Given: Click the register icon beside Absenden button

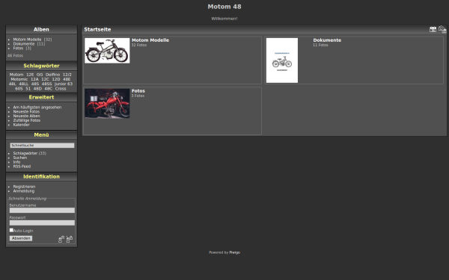Looking at the screenshot, I should (x=61, y=239).
